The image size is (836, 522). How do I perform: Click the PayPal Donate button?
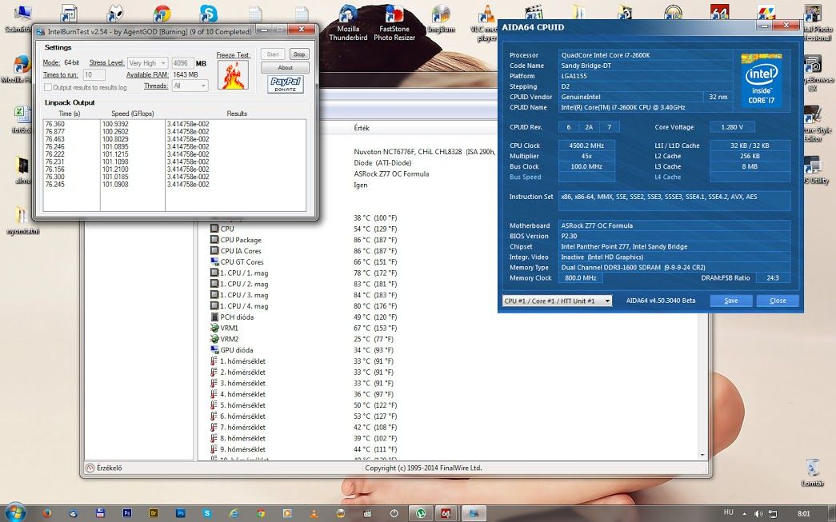[x=286, y=84]
